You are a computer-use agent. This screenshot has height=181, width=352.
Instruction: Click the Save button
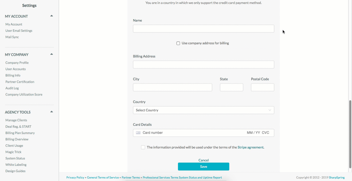203,167
